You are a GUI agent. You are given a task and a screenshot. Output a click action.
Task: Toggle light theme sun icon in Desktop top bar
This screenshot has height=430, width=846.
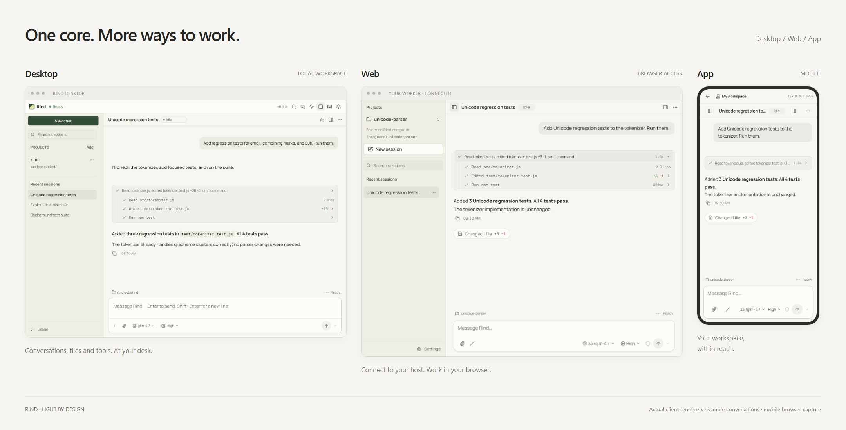pos(312,107)
